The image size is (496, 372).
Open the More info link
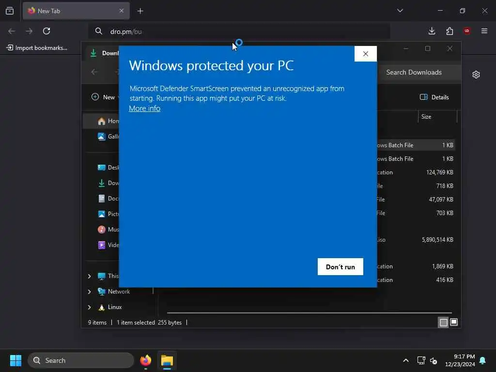[144, 108]
